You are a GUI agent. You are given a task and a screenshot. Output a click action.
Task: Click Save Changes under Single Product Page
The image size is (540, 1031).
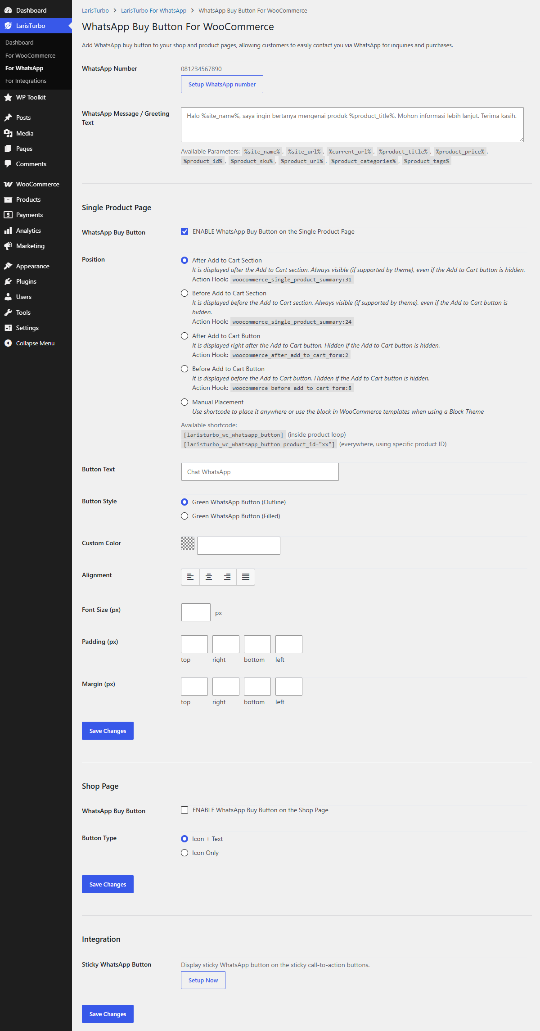coord(108,731)
